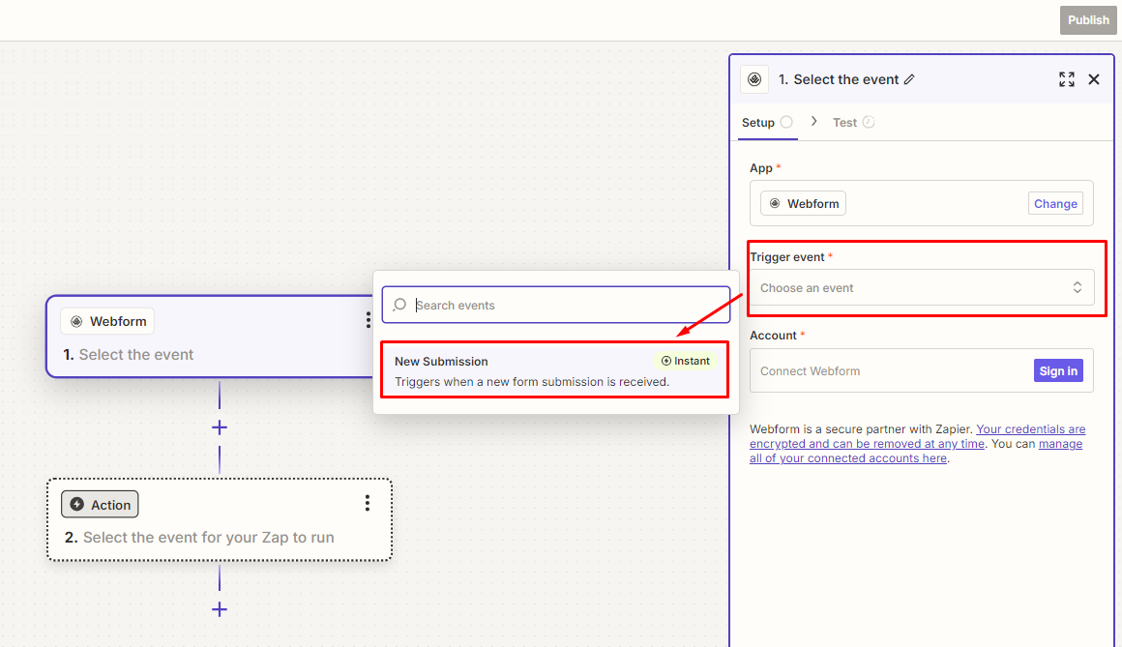The height and width of the screenshot is (647, 1122).
Task: Click the 'Triggers when a new form submission' description
Action: (x=532, y=381)
